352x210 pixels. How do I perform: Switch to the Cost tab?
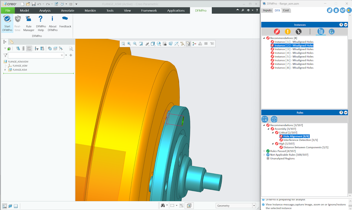click(x=286, y=10)
